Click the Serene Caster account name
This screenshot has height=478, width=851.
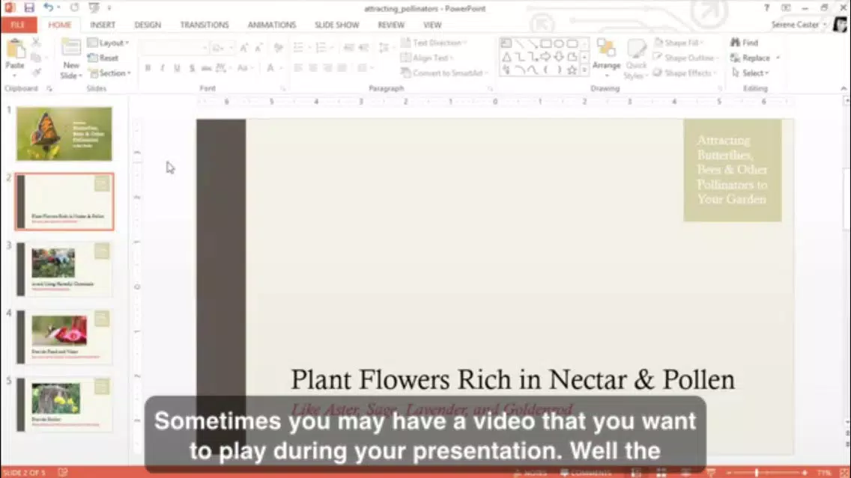pyautogui.click(x=795, y=25)
